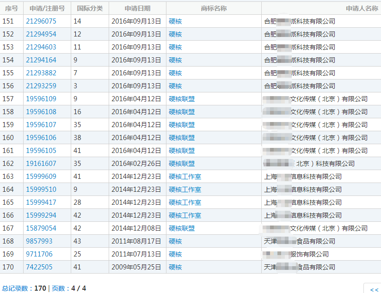This screenshot has width=381, height=293.
Task: Open 硬核 trademark link in row 169
Action: click(175, 254)
